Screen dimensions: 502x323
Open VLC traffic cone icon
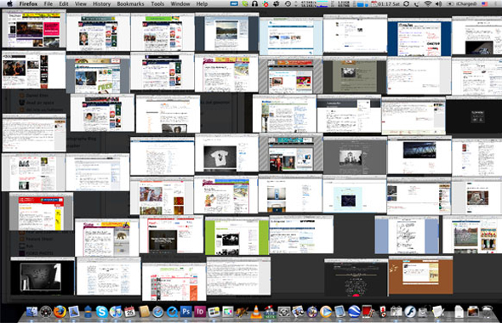coord(256,311)
